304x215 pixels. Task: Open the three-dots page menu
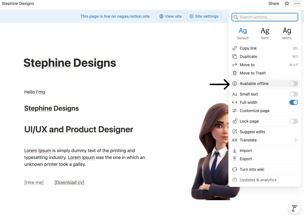297,3
